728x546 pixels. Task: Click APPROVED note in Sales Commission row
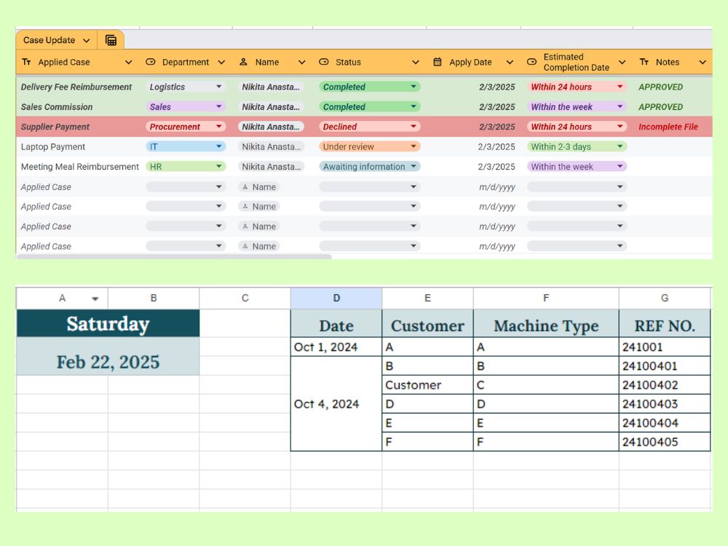661,107
